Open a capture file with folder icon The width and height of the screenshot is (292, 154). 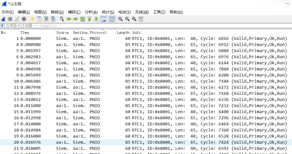[32, 19]
